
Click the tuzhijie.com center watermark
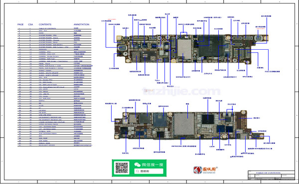point(181,91)
